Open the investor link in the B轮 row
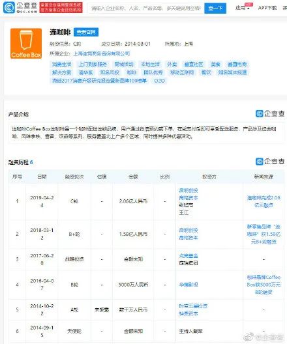Image resolution: width=287 pixels, height=344 pixels. coord(189,285)
